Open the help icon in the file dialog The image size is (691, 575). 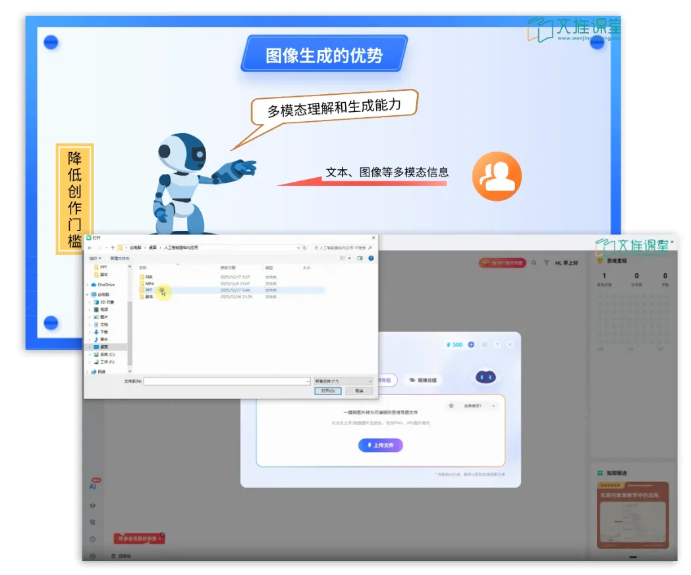[x=371, y=258]
